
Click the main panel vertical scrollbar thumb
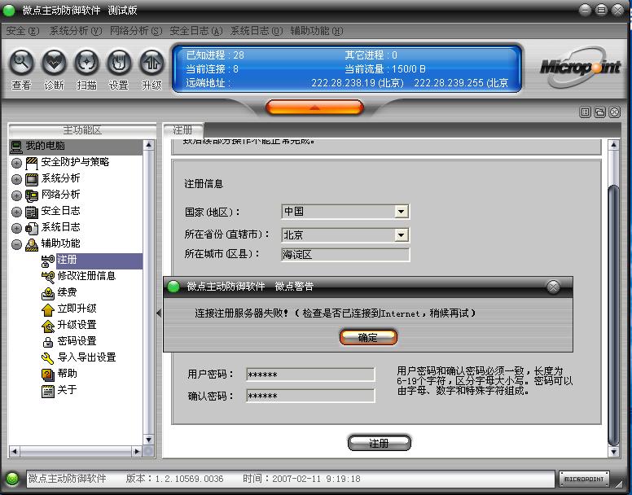point(613,314)
